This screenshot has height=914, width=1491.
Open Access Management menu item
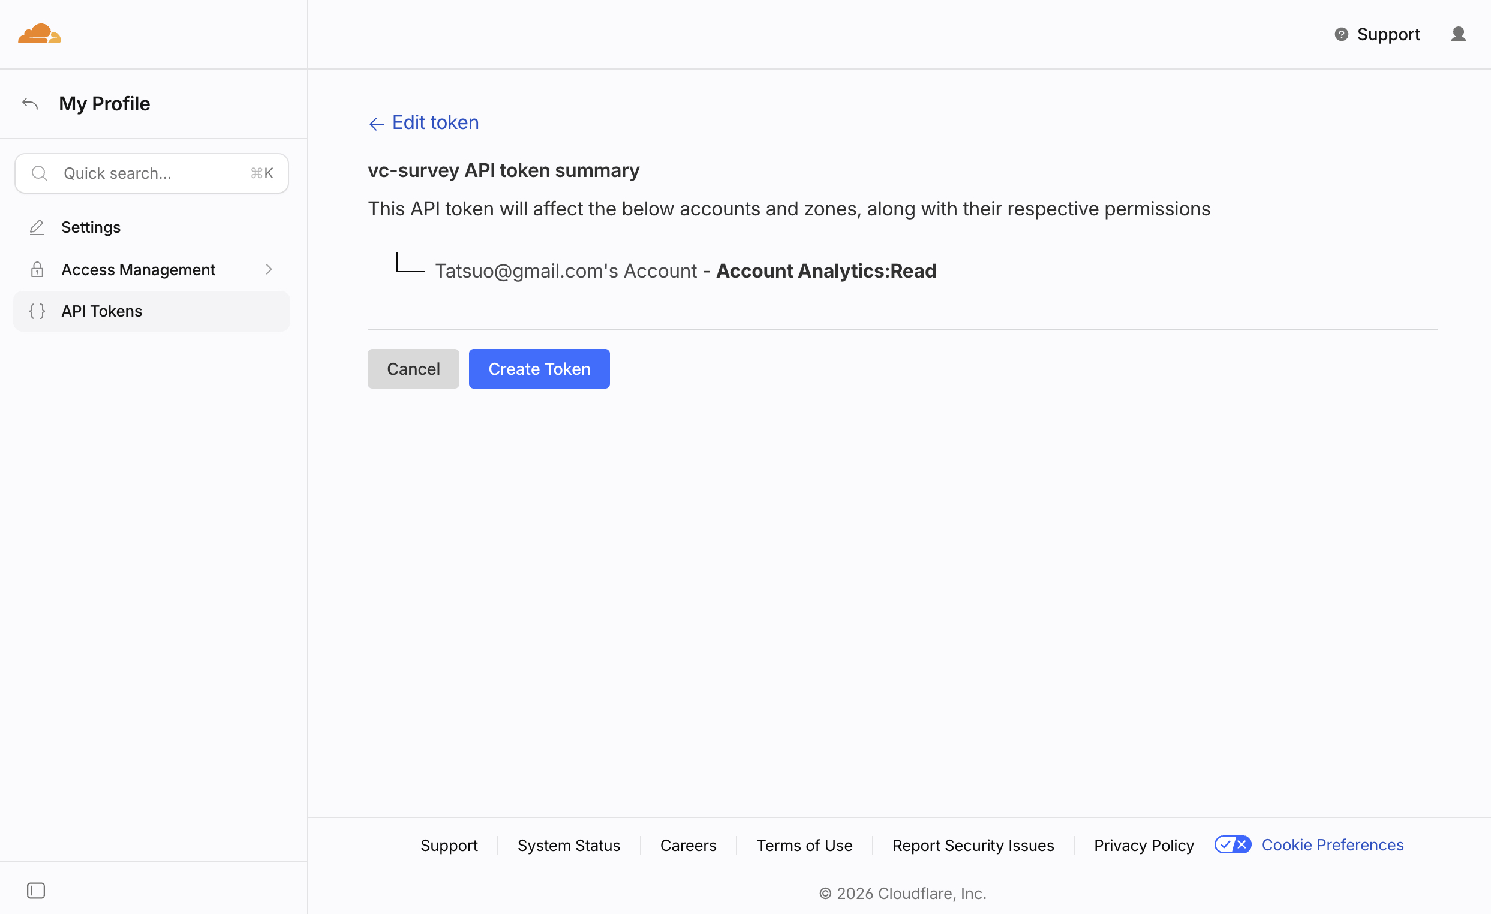pos(151,270)
